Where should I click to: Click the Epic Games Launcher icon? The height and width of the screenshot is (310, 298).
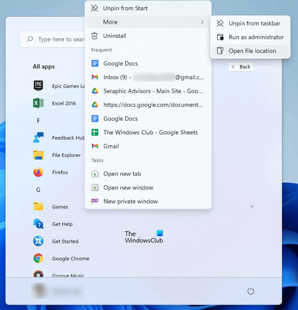click(38, 86)
